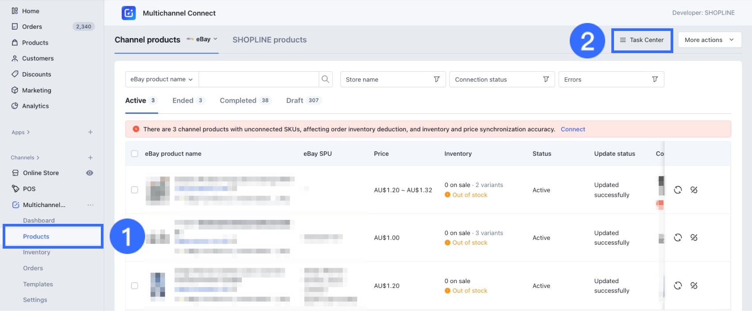This screenshot has height=311, width=752.
Task: Open the Connection status filter
Action: click(502, 79)
